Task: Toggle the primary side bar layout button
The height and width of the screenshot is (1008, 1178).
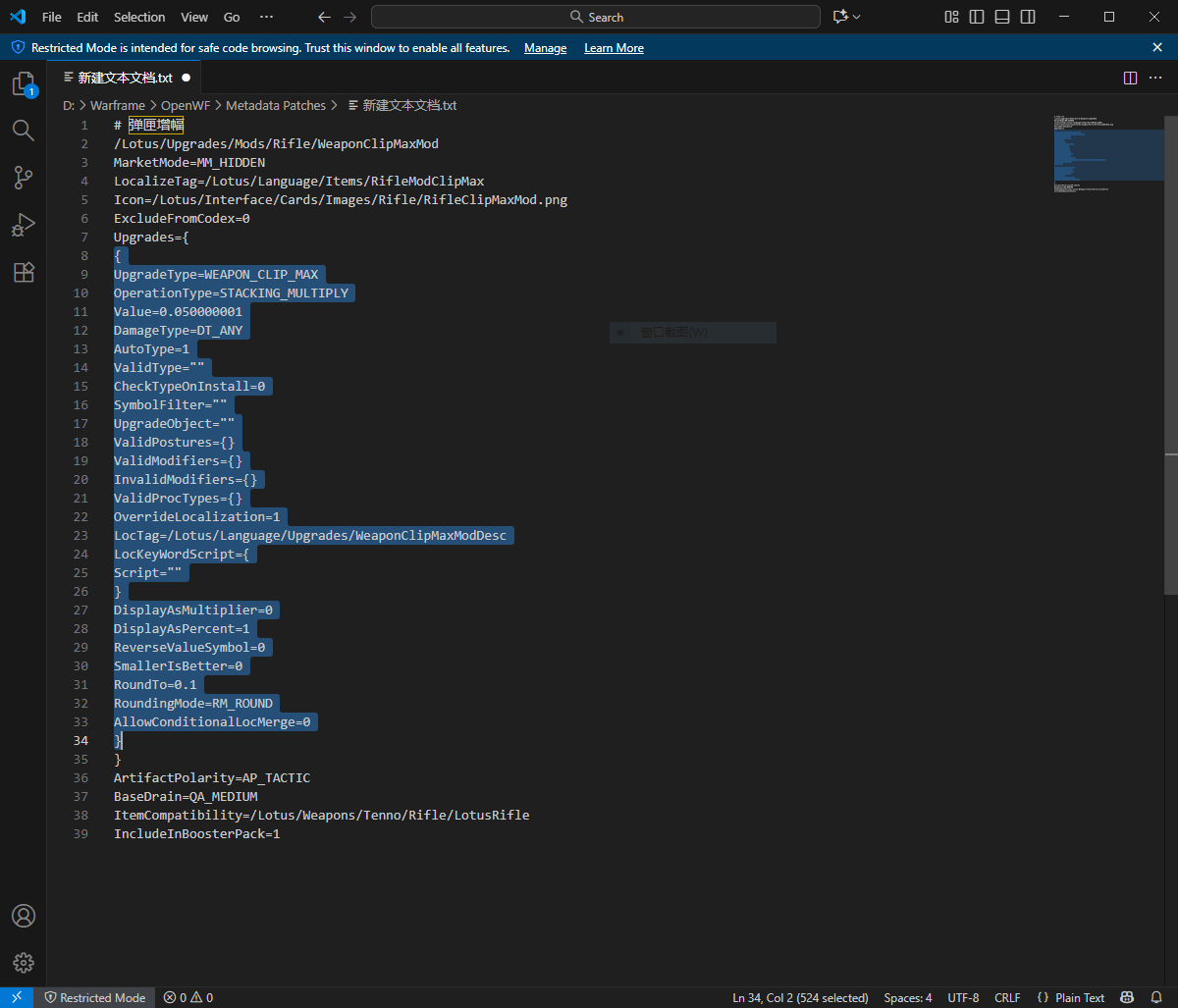Action: 977,17
